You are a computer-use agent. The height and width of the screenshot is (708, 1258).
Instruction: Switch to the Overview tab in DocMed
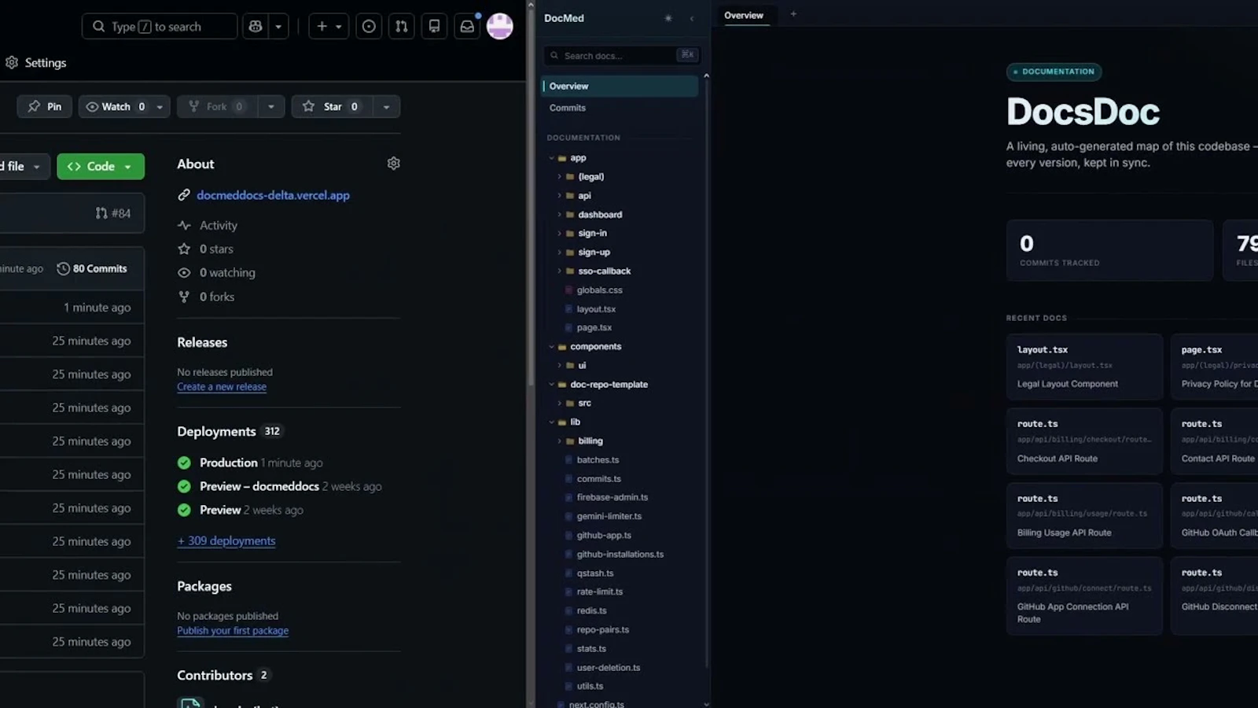pyautogui.click(x=744, y=16)
